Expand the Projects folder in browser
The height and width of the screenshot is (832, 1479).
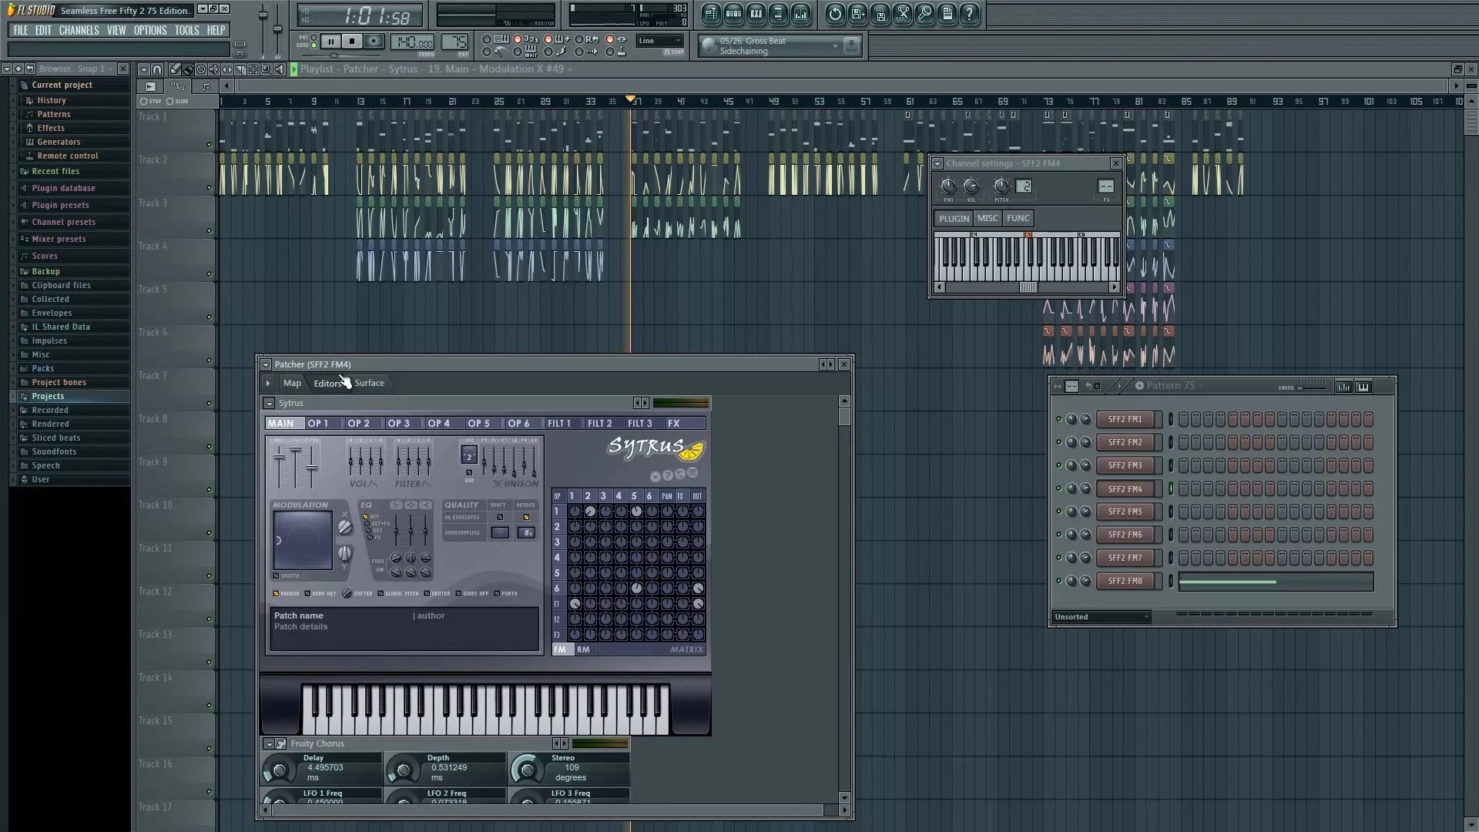coord(48,396)
